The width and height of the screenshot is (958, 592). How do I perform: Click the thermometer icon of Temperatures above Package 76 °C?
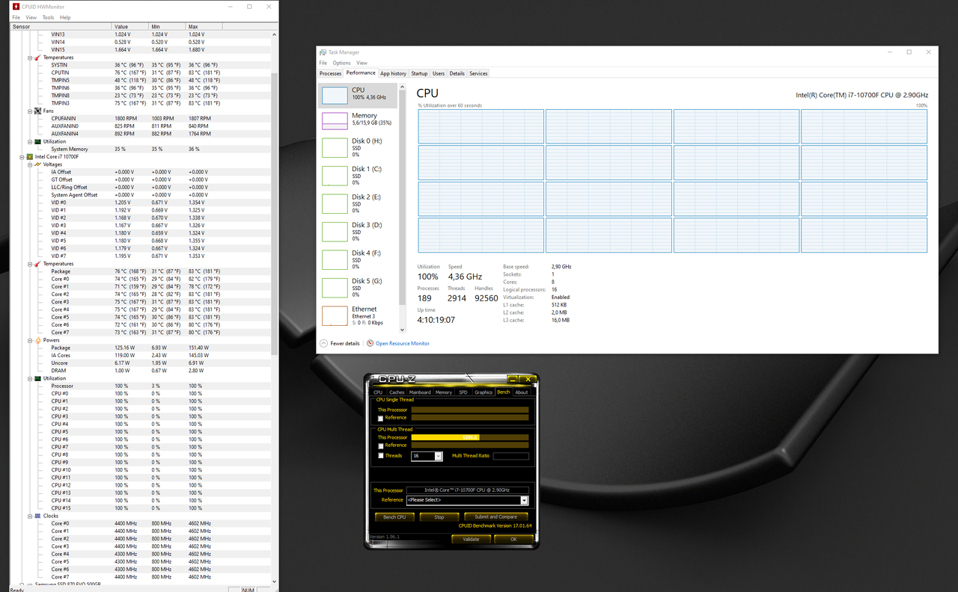point(37,264)
